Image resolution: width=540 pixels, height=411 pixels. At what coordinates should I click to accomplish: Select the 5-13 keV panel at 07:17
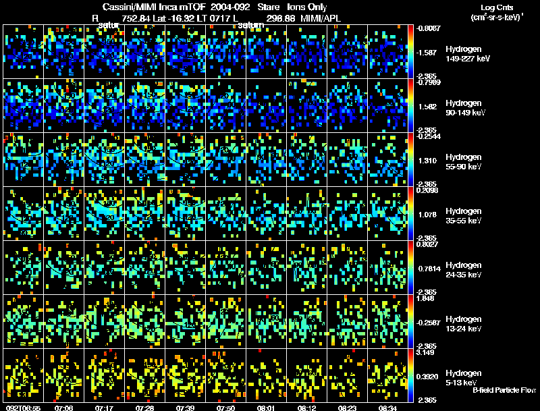(x=105, y=376)
